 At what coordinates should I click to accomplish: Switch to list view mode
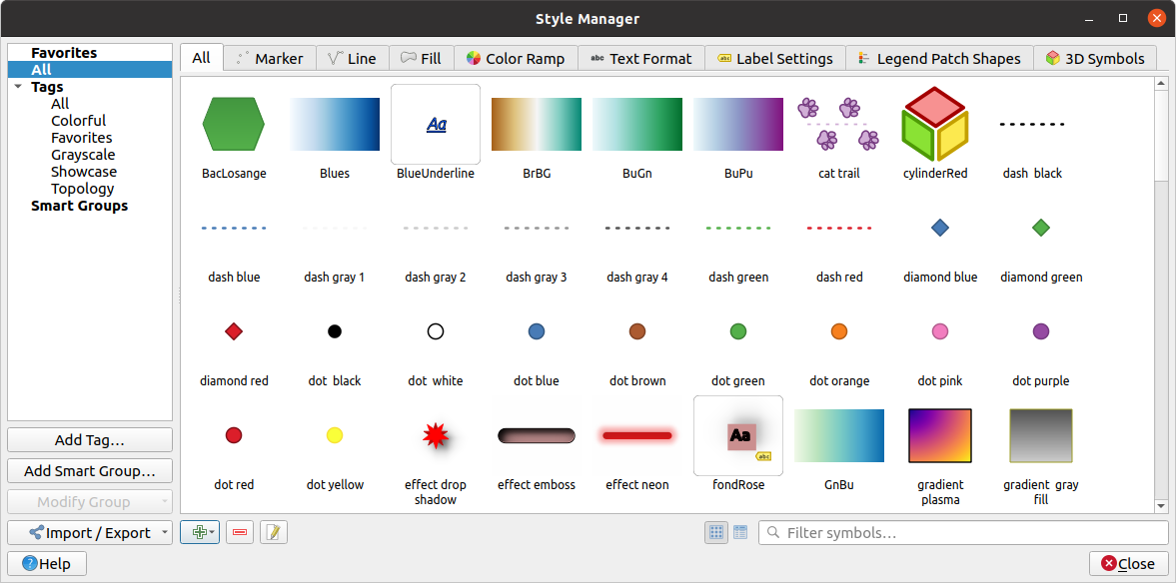739,532
